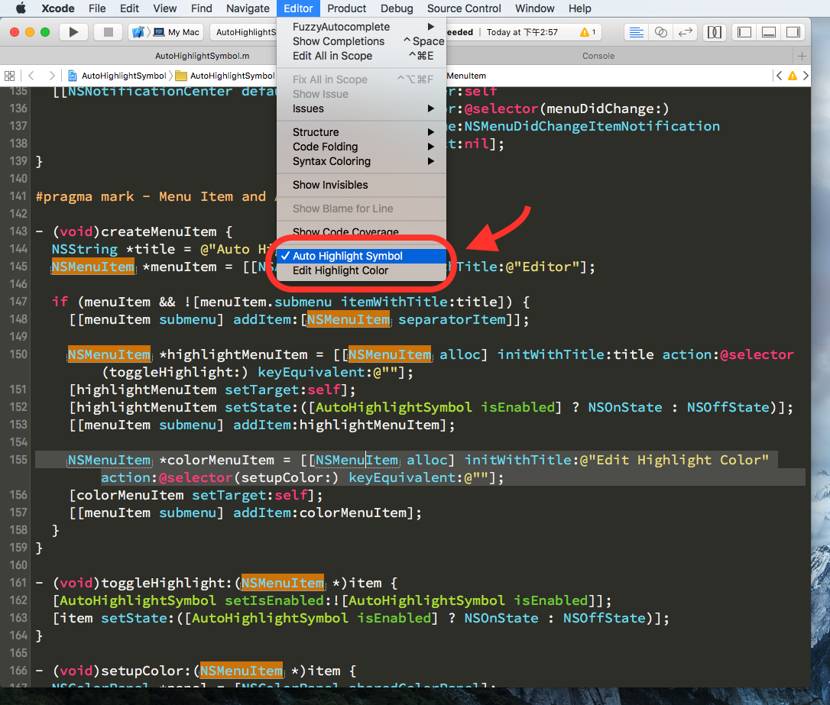Image resolution: width=830 pixels, height=705 pixels.
Task: Open the Navigate menu
Action: [248, 8]
